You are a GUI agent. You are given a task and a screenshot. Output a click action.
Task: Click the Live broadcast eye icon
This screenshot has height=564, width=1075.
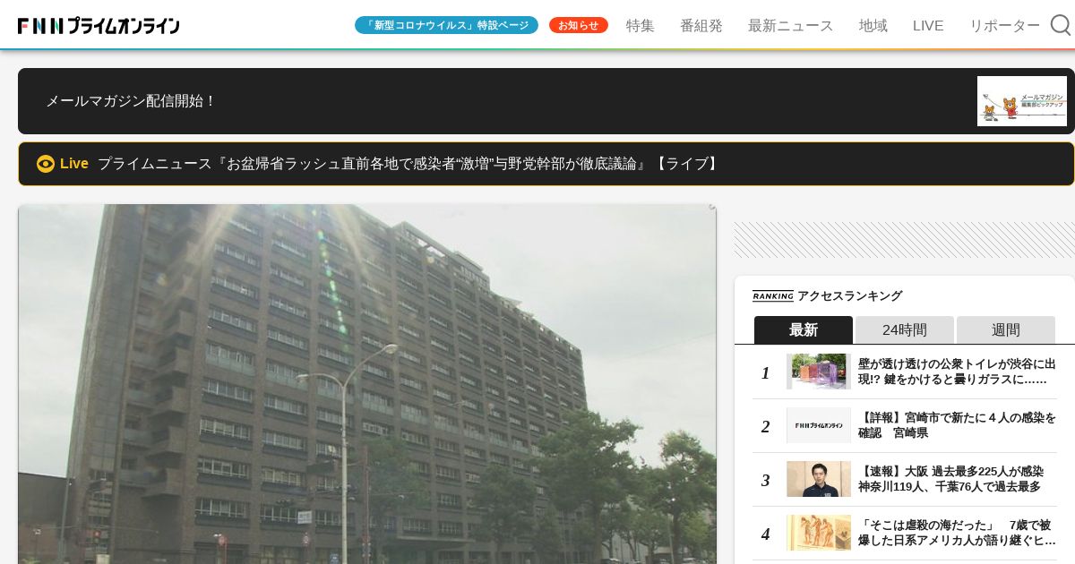click(x=46, y=164)
